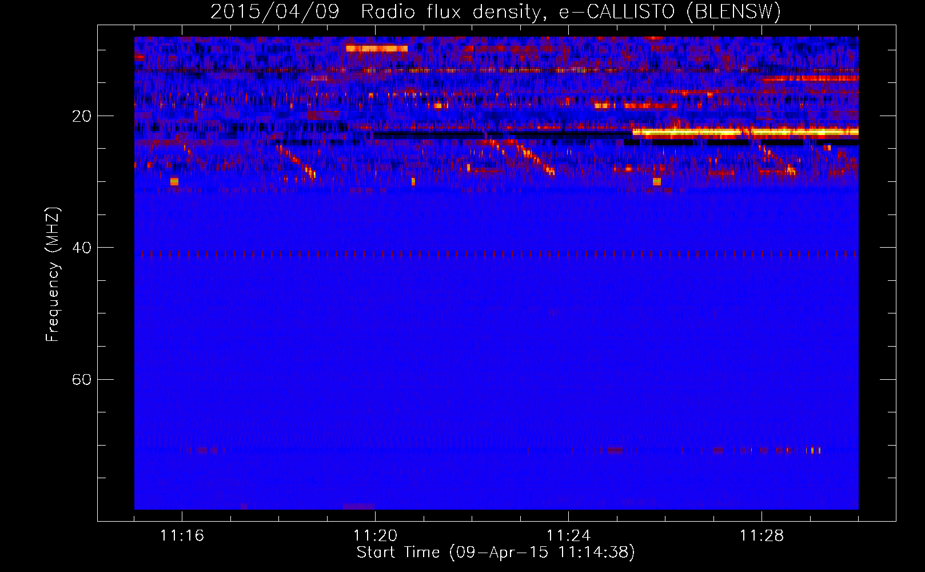Click the 'Frequency (MHZ)' axis label
The image size is (925, 572).
point(53,275)
